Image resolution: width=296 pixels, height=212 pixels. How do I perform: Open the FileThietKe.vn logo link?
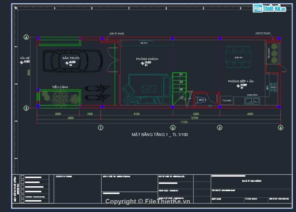click(x=269, y=8)
